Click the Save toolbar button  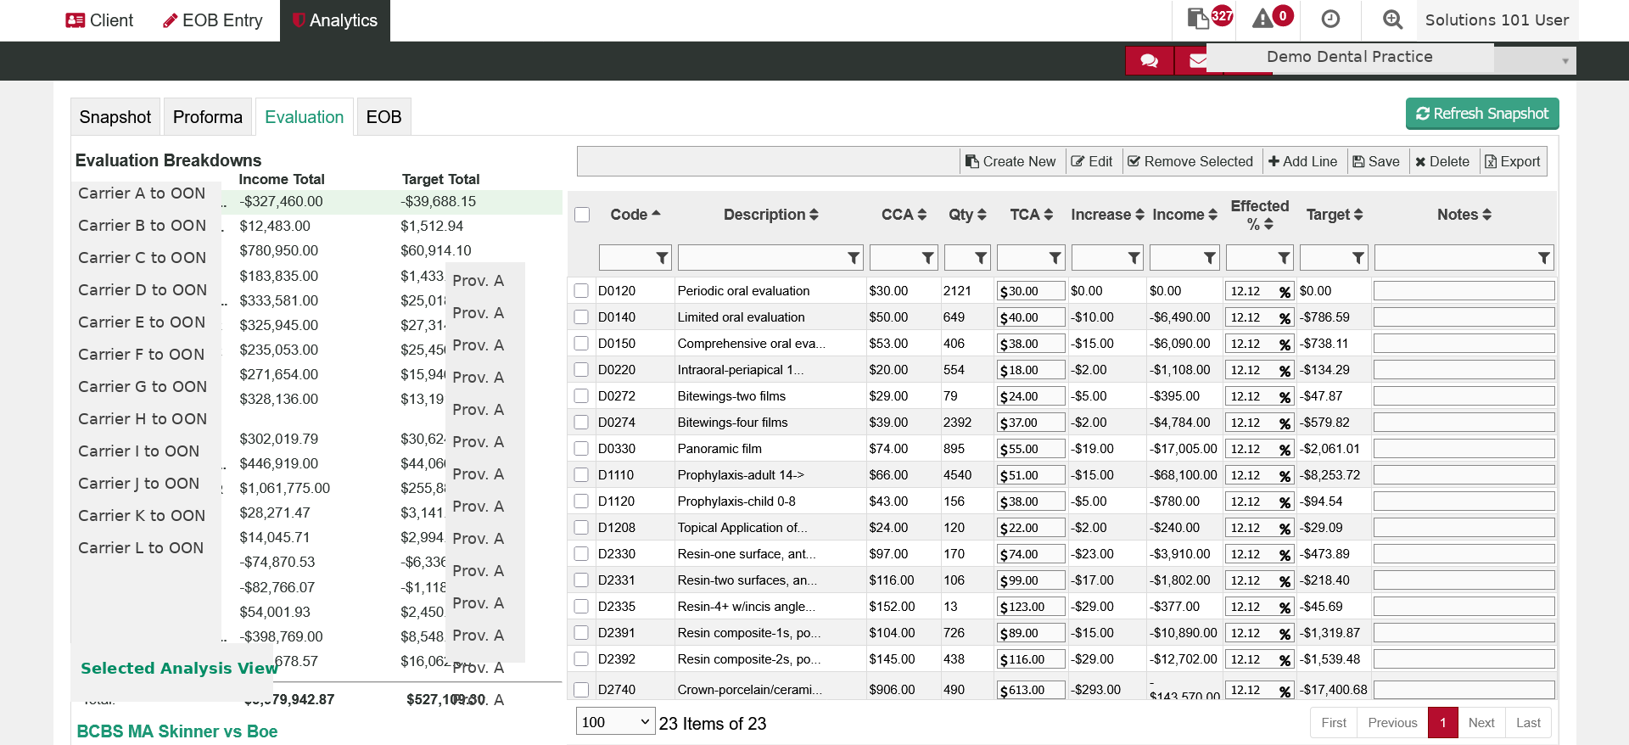point(1376,161)
